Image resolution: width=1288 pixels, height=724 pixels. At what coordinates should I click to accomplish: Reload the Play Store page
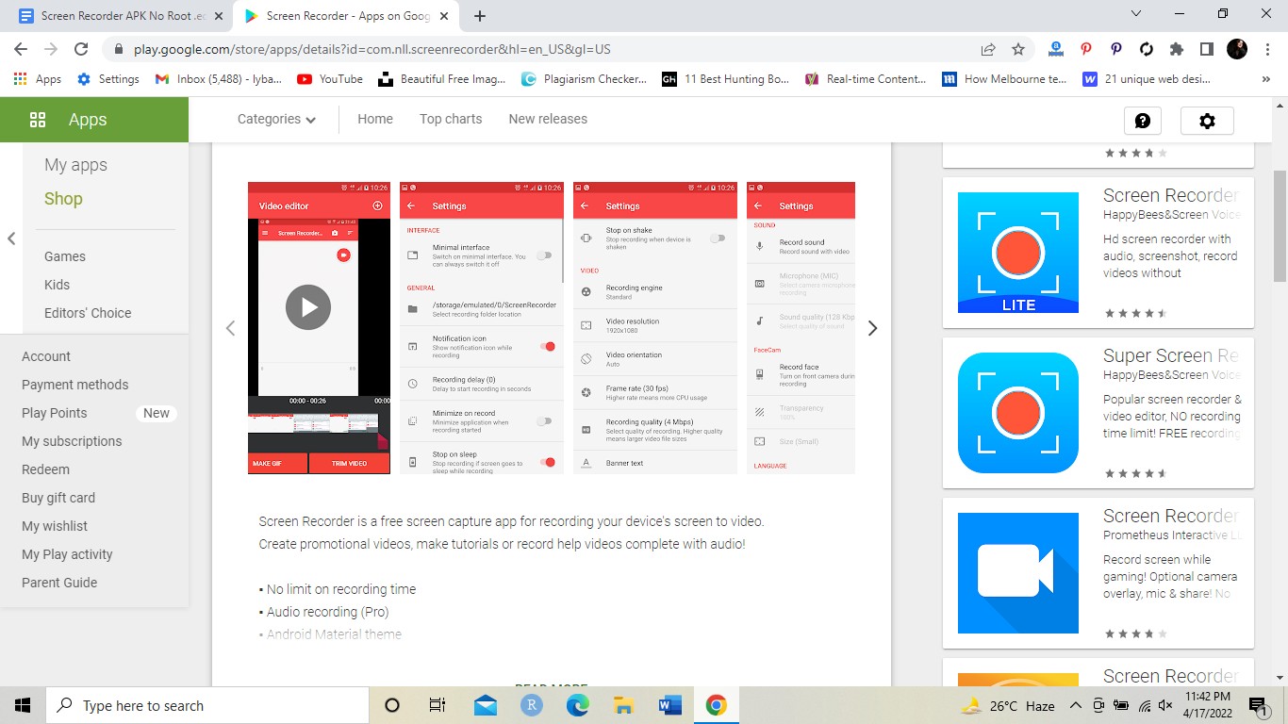(81, 49)
